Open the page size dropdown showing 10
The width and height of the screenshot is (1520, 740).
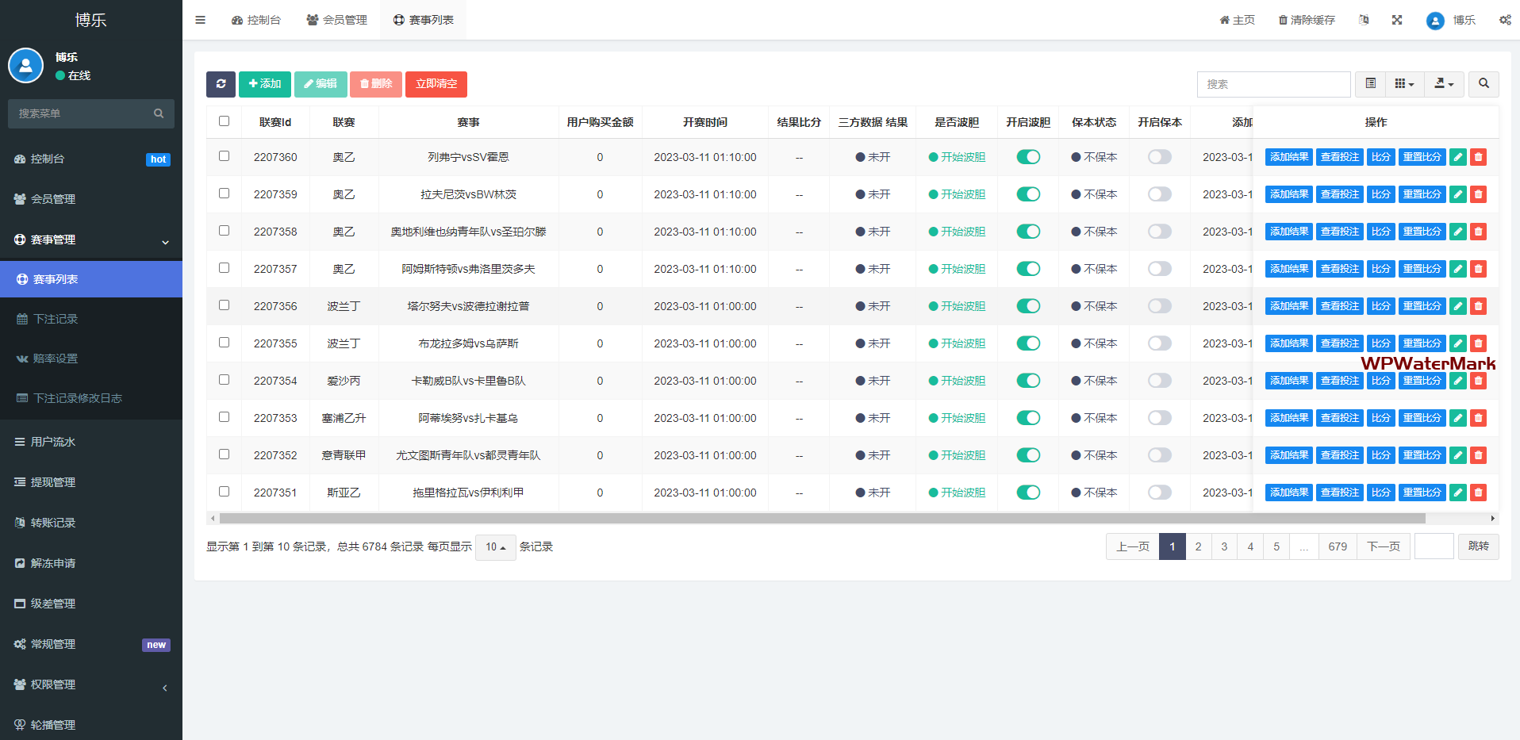[x=495, y=547]
